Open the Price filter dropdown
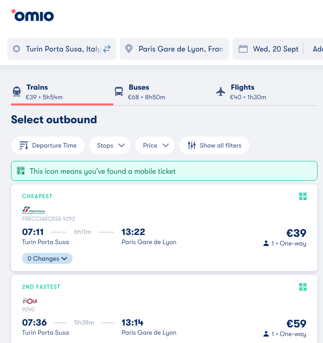This screenshot has height=343, width=323. (x=155, y=145)
